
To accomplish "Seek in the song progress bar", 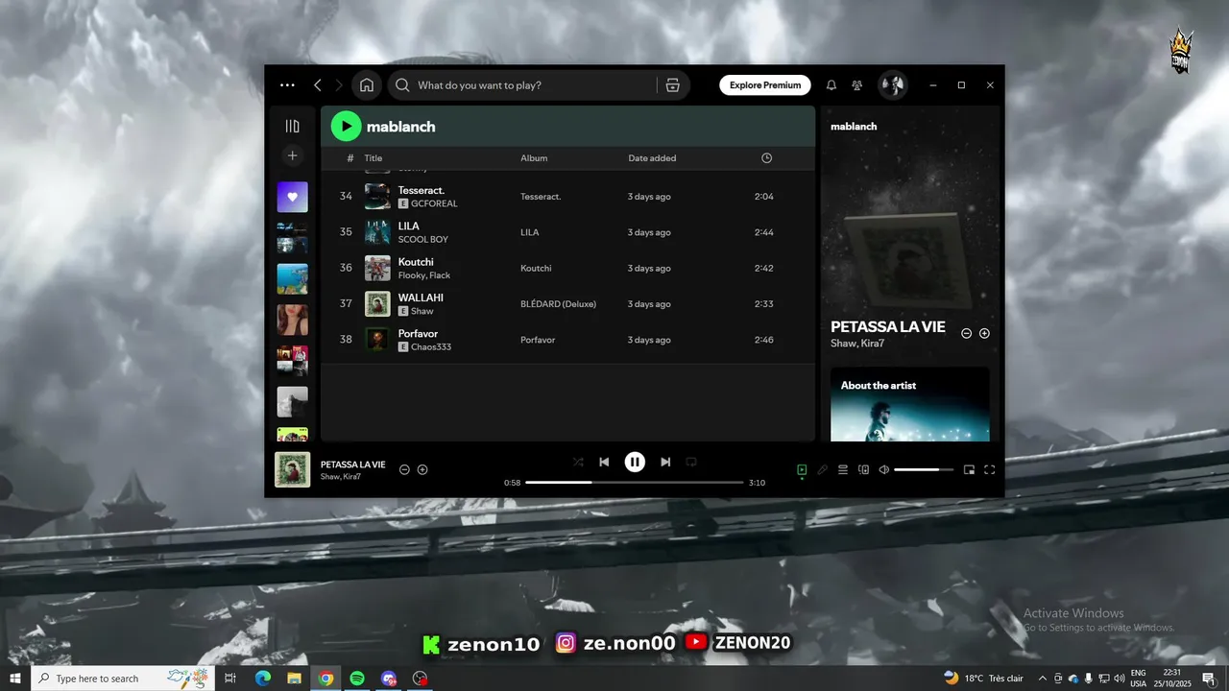I will pos(635,483).
